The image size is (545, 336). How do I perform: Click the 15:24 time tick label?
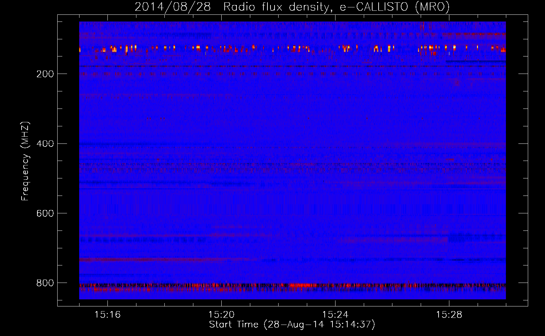click(335, 315)
